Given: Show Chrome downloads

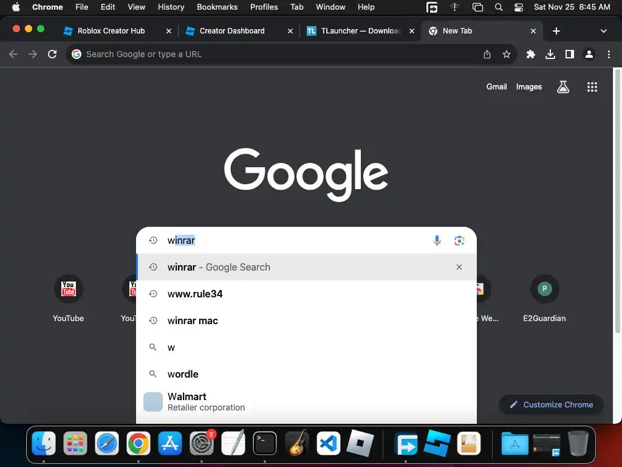Looking at the screenshot, I should [x=550, y=54].
